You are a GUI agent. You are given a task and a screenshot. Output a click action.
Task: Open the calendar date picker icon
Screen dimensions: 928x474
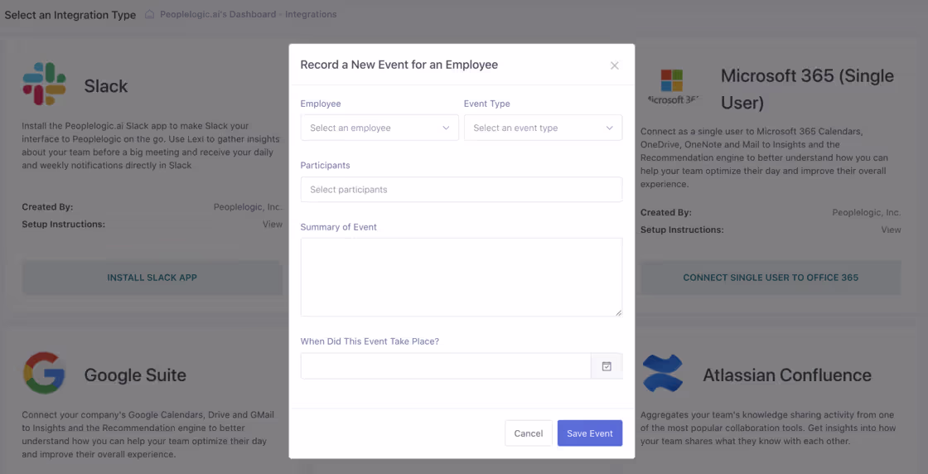coord(607,366)
